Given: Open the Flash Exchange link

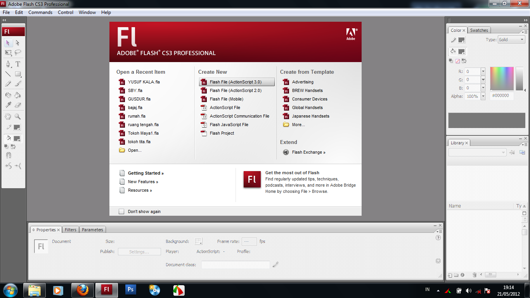Looking at the screenshot, I should 309,152.
